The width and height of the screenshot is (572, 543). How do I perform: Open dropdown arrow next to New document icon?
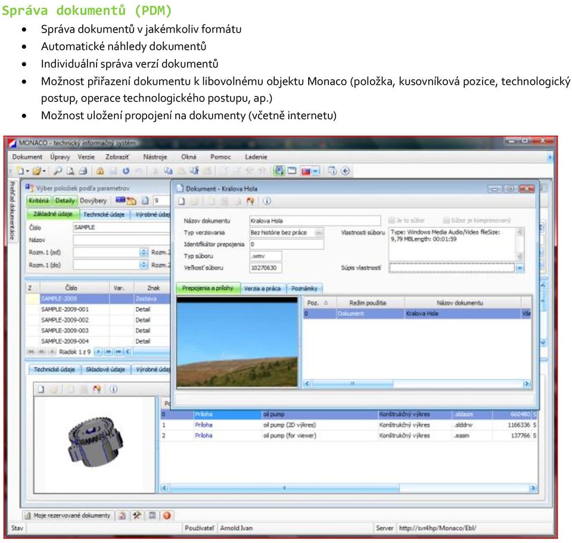pos(27,171)
